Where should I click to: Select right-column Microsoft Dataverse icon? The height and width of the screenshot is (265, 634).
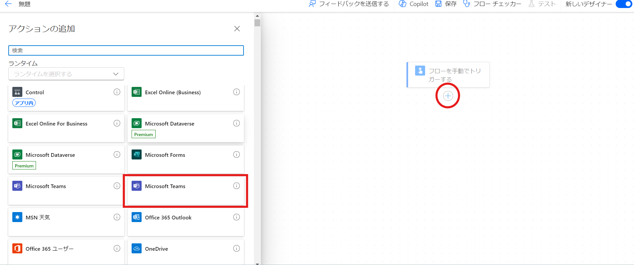[137, 124]
